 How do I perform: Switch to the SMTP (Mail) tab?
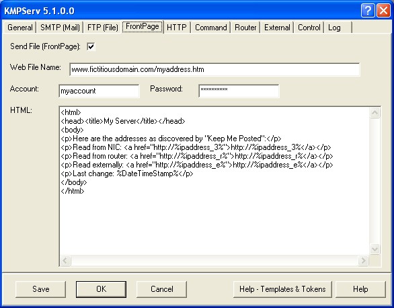(x=60, y=28)
